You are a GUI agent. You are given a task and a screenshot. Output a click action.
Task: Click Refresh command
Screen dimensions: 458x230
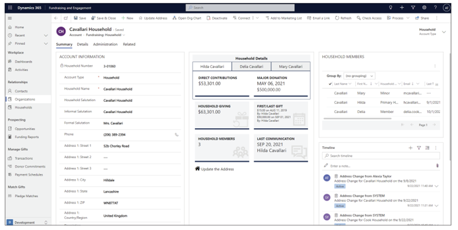(x=343, y=18)
